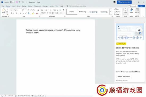Apply a numbered list
146x97 pixels.
point(46,10)
